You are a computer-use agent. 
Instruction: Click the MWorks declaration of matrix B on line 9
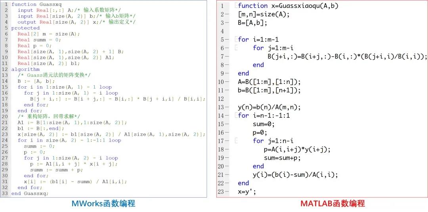pos(71,51)
